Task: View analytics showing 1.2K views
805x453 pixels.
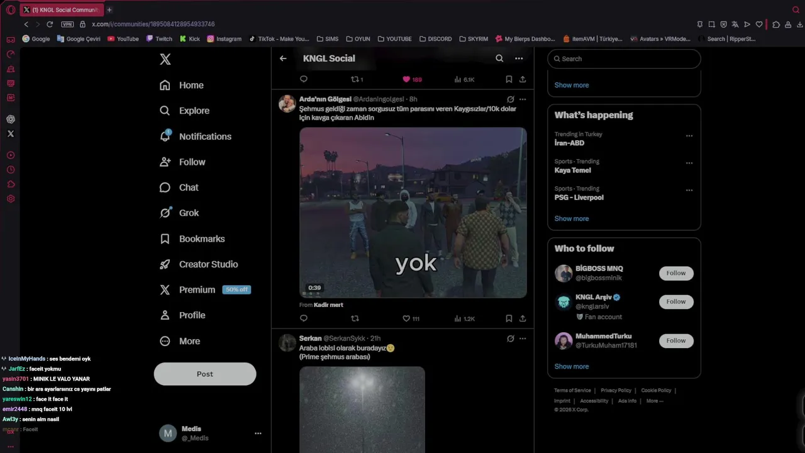Action: 464,318
